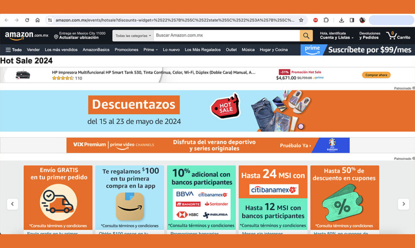
Task: Open Los más vendidos
Action: pos(61,50)
